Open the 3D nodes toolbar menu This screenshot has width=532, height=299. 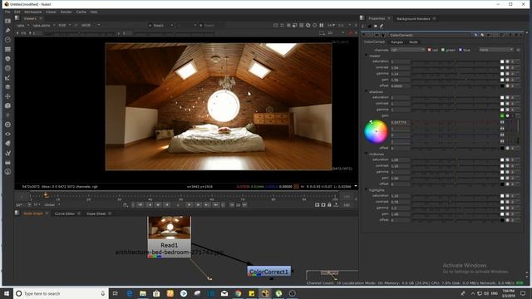click(7, 105)
